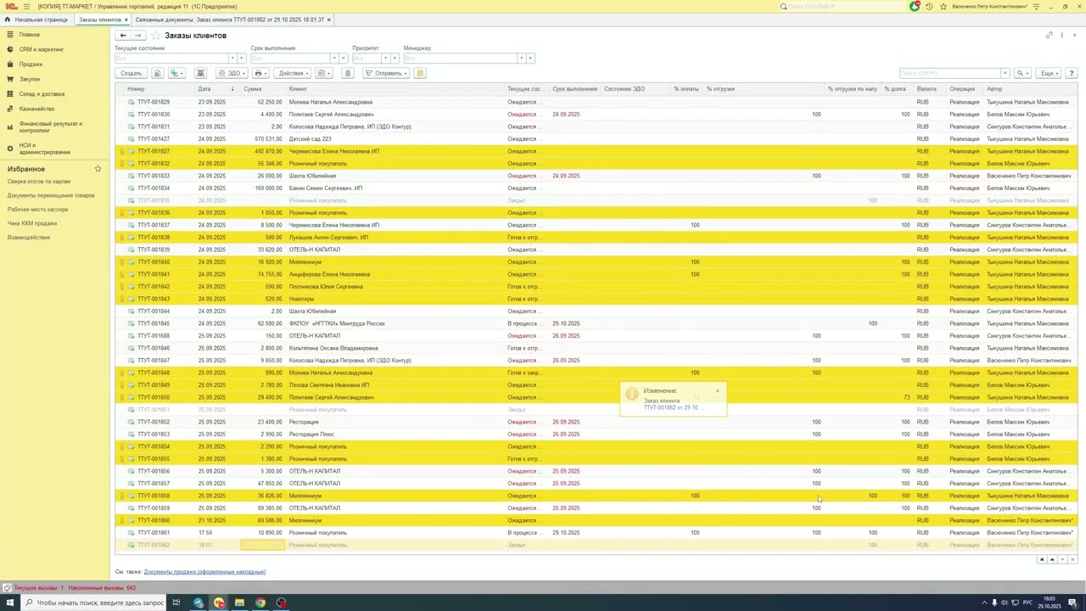Add Заказы клиентов to favorites with the star

155,36
